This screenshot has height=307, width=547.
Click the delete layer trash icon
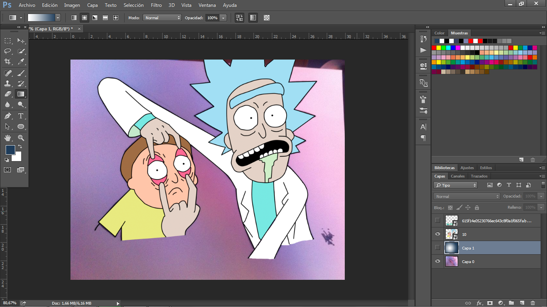coord(533,303)
